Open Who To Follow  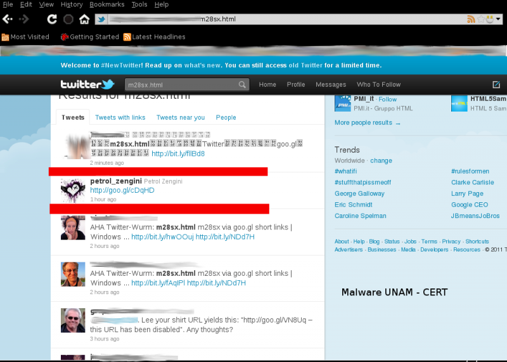(x=378, y=85)
